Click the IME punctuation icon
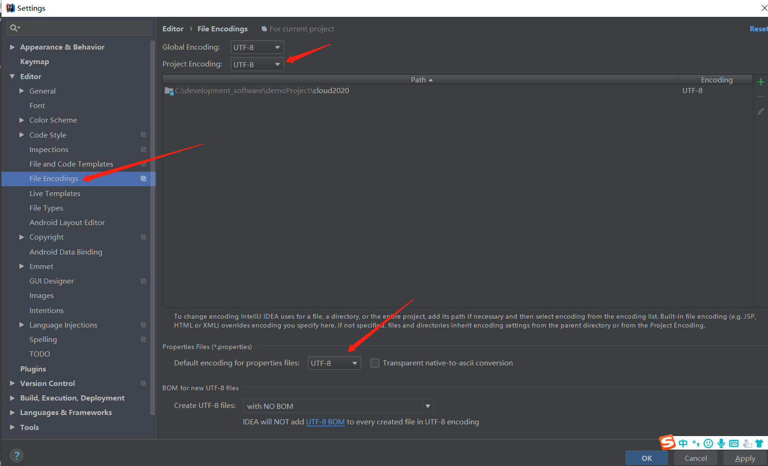Image resolution: width=768 pixels, height=466 pixels. (x=696, y=443)
